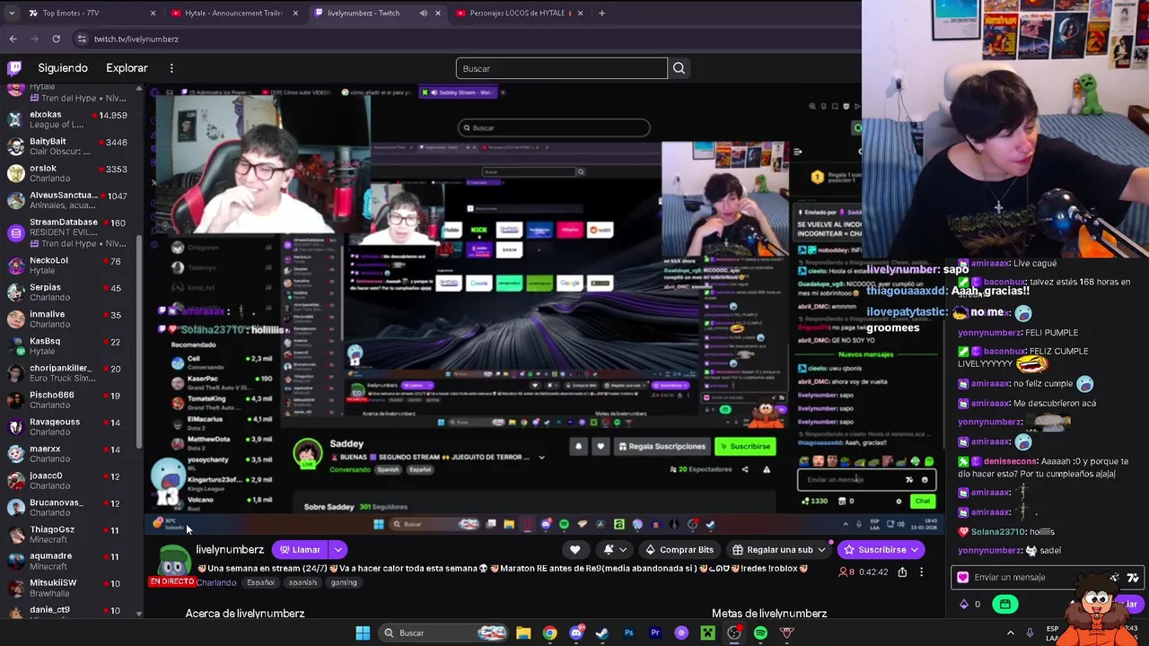Open the Bits diamond icon below chat

964,604
